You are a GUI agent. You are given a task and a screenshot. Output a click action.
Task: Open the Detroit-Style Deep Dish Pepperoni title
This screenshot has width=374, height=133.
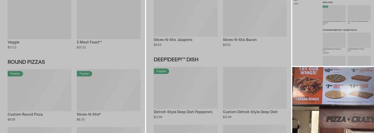point(183,112)
